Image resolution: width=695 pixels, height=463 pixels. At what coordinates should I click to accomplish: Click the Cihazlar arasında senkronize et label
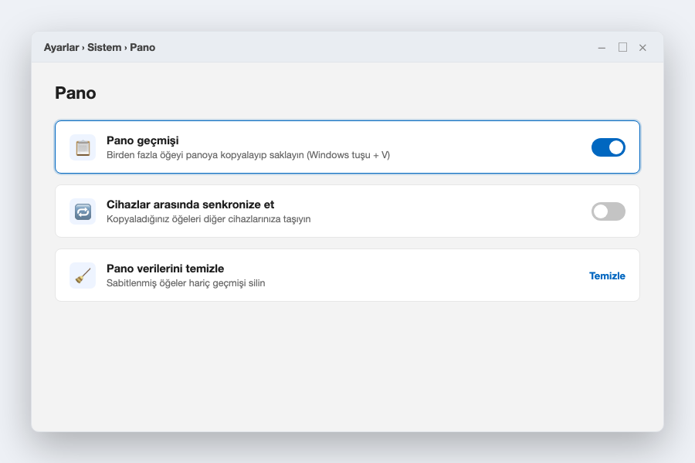[190, 204]
